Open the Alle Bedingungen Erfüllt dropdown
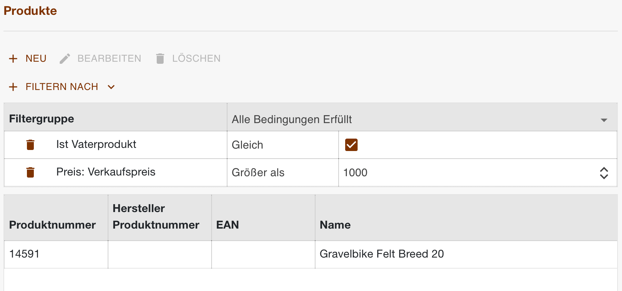 tap(604, 120)
